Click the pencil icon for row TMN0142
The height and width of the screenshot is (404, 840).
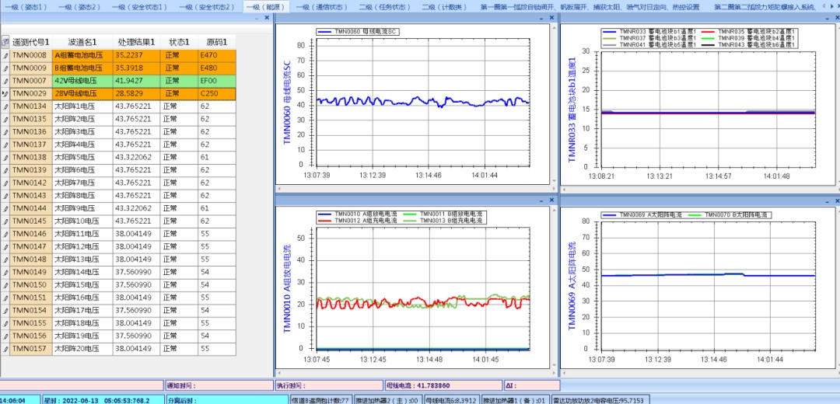point(5,183)
